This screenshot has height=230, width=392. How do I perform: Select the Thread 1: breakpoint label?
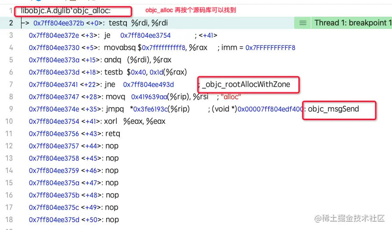click(352, 23)
